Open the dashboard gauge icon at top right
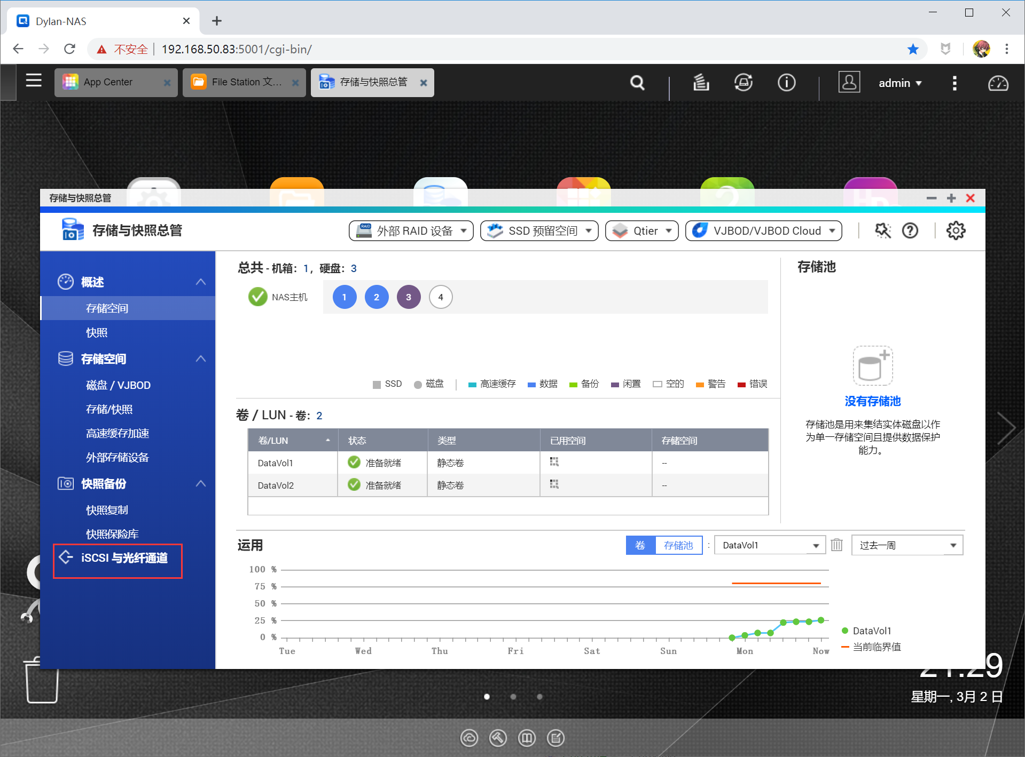This screenshot has height=757, width=1025. pos(997,83)
